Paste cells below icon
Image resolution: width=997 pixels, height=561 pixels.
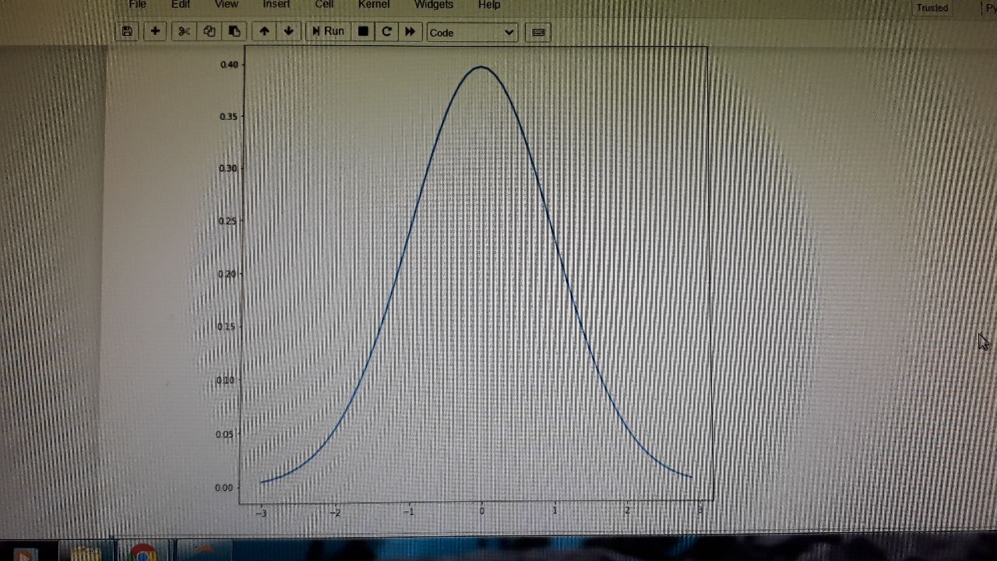(234, 32)
